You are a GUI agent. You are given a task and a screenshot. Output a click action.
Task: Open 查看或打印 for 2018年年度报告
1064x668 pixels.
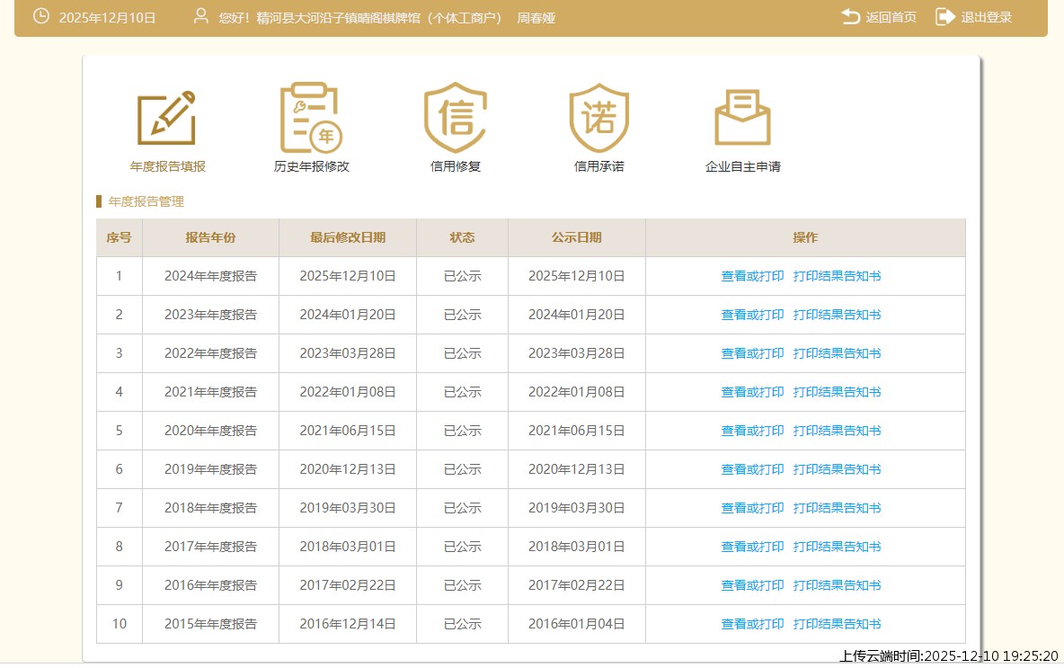tap(752, 508)
